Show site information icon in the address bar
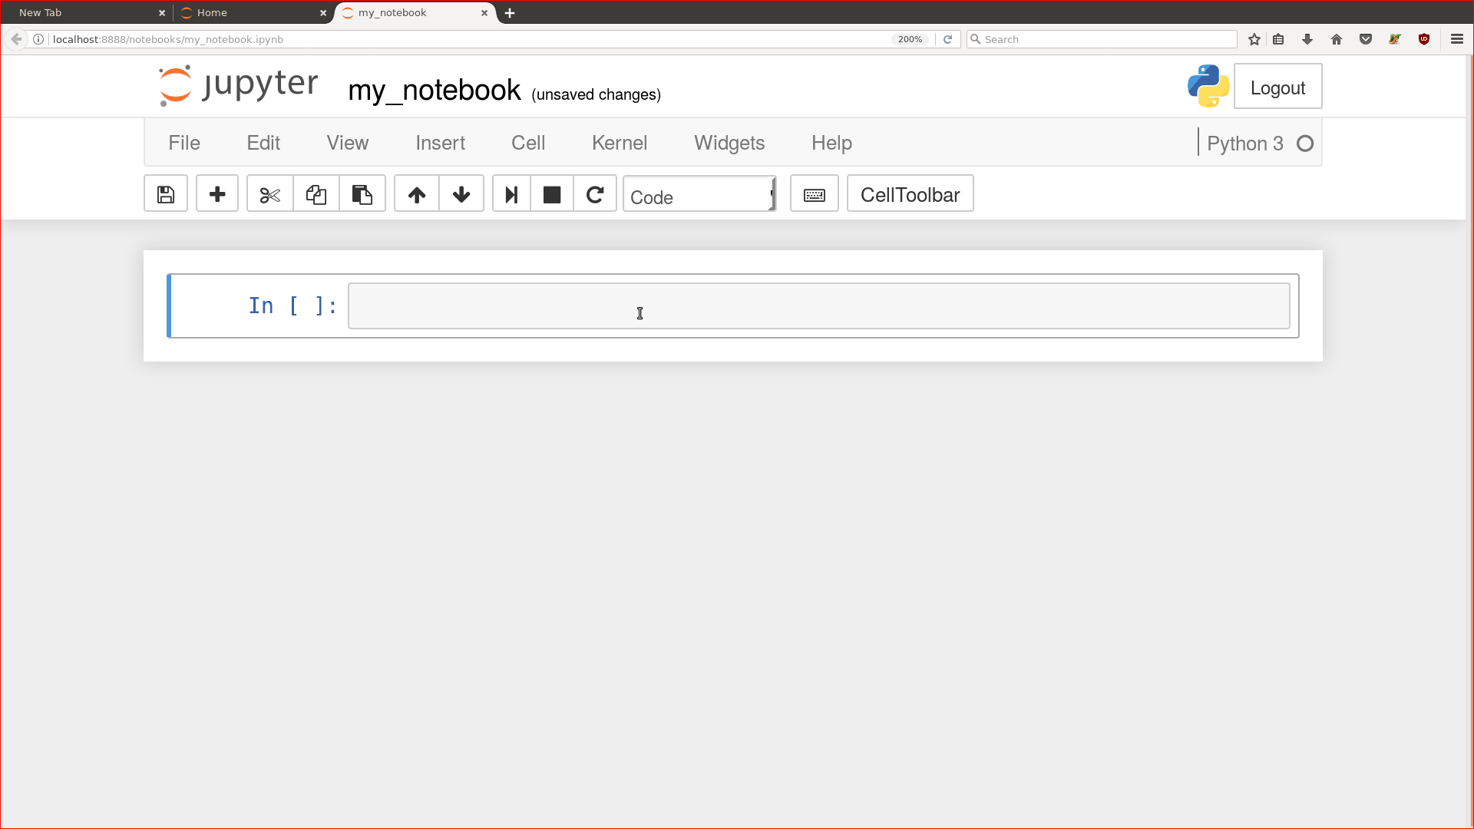This screenshot has width=1474, height=829. pos(38,39)
